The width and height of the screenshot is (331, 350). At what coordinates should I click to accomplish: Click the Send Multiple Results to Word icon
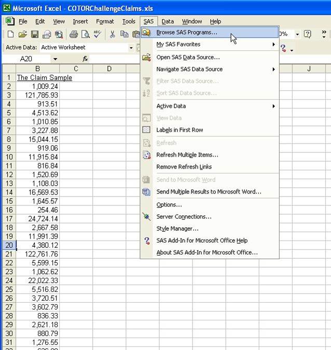146,192
